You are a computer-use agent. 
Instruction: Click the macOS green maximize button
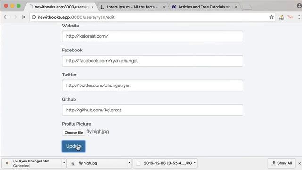click(x=18, y=6)
